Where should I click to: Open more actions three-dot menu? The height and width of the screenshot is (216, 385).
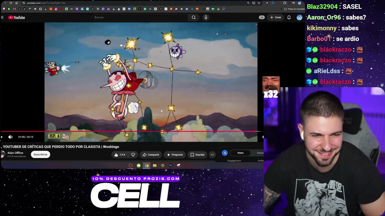point(212,155)
